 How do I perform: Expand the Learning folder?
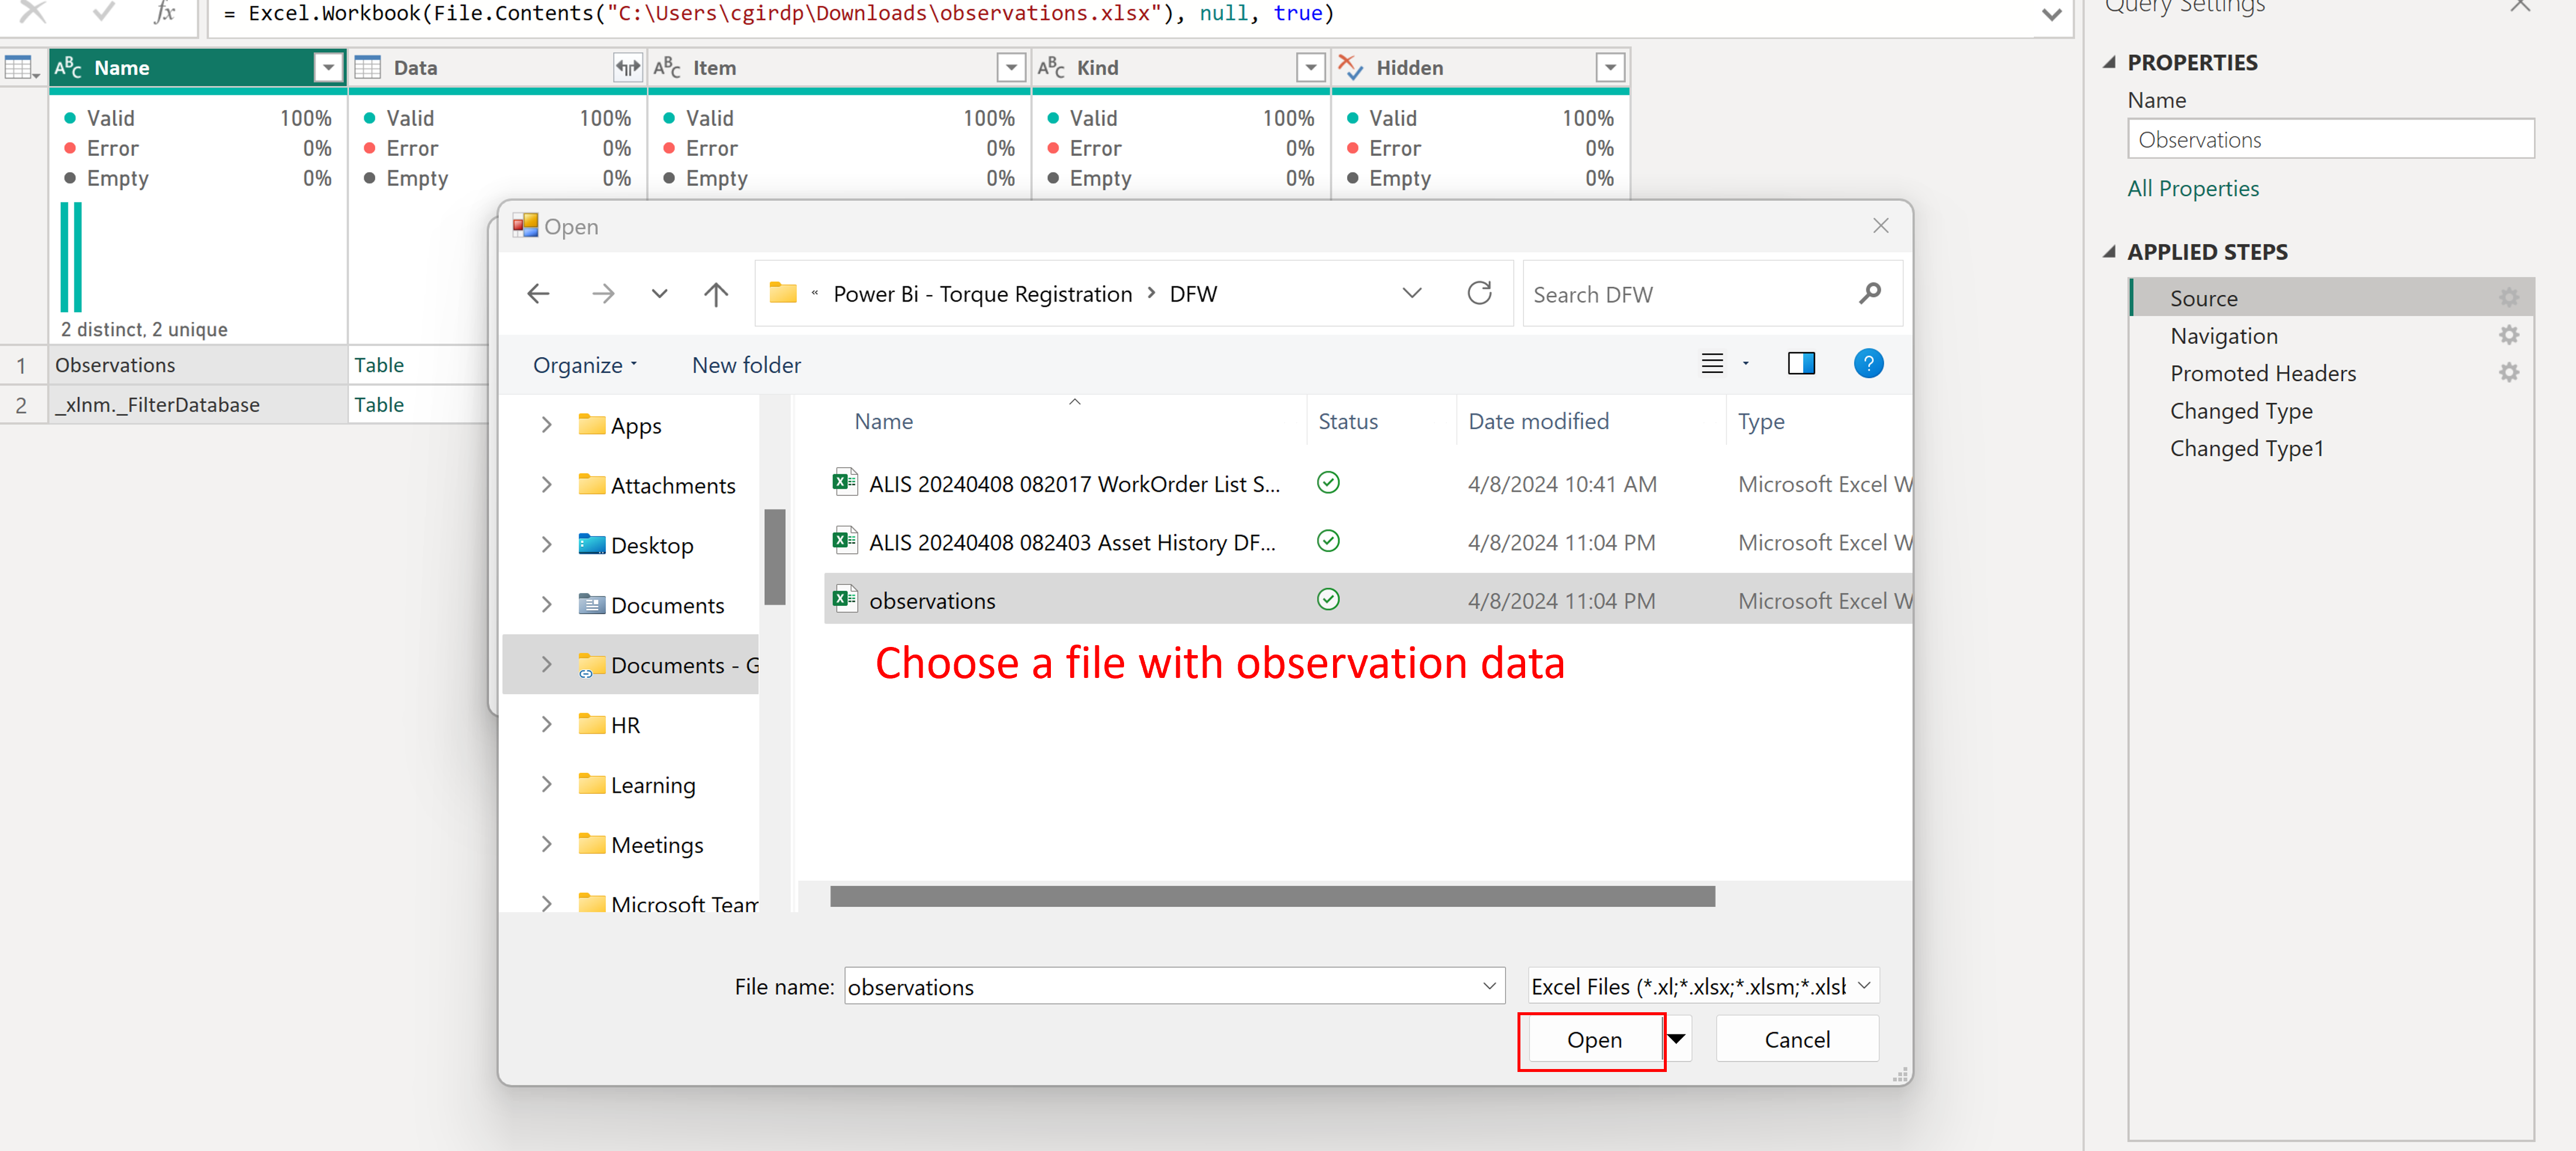tap(546, 785)
